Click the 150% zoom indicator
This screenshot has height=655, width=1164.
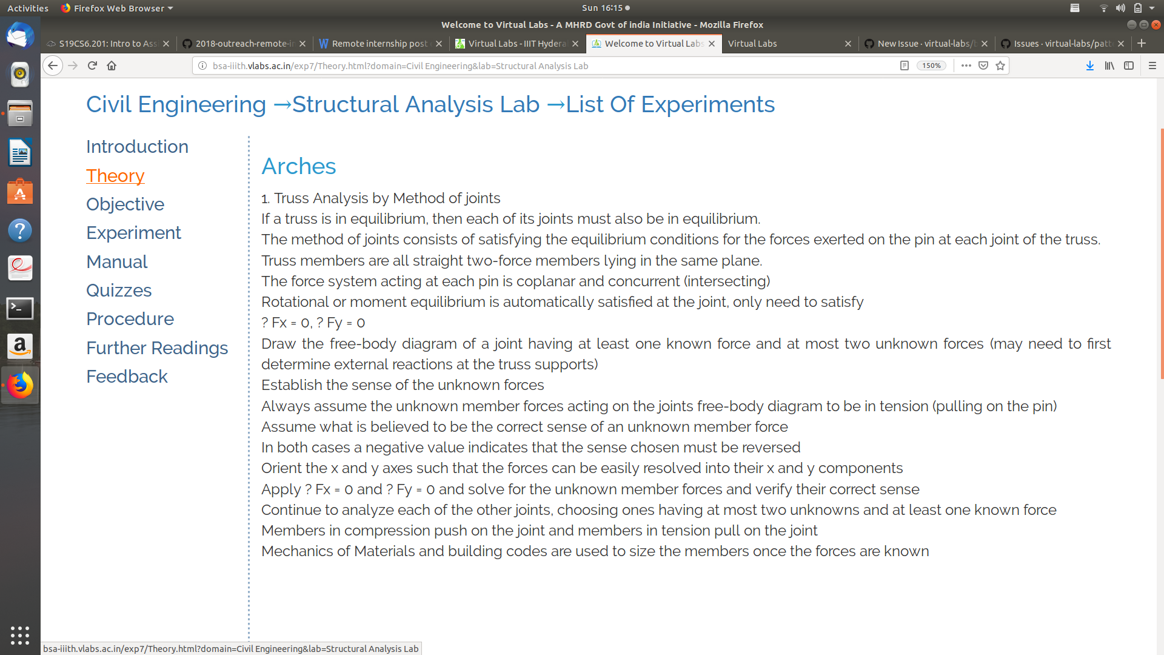click(x=931, y=65)
